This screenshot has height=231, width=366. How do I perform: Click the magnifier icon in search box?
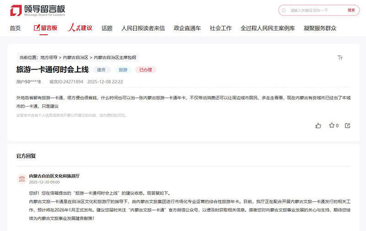285,10
